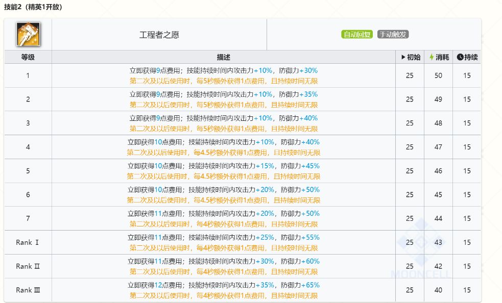The width and height of the screenshot is (502, 303).
Task: Click the lightning bolt icon beside 消耗
Action: pyautogui.click(x=432, y=57)
